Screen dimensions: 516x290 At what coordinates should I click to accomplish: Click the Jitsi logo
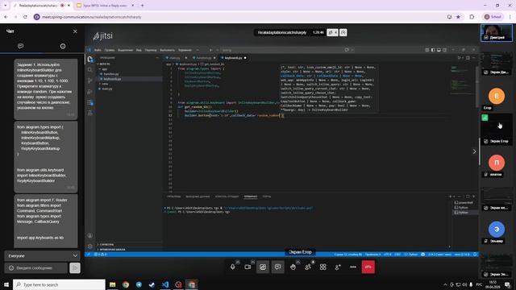102,35
